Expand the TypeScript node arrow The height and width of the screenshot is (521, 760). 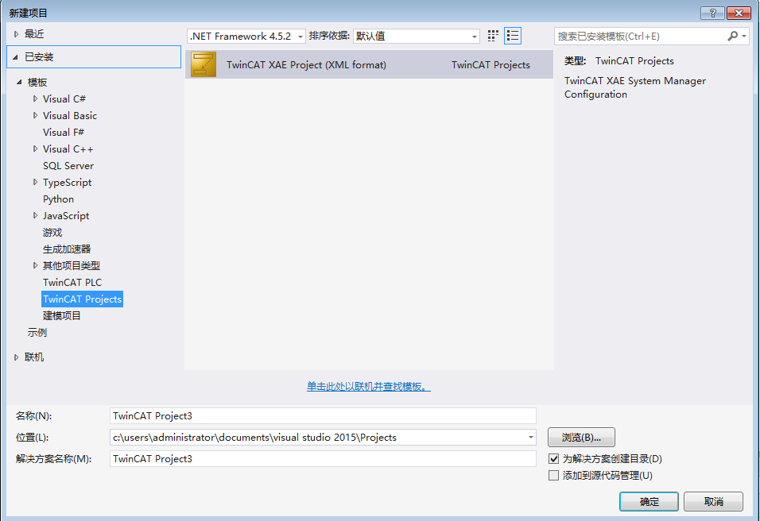click(35, 182)
